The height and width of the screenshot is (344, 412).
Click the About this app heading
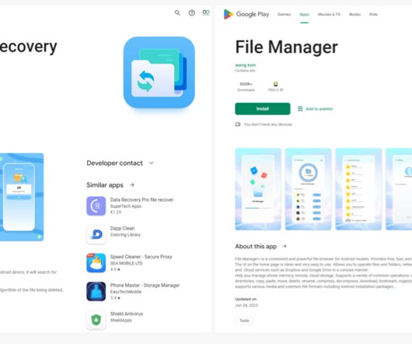click(256, 247)
